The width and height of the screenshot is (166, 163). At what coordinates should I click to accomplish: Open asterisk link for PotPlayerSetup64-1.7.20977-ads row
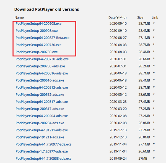coord(154,144)
